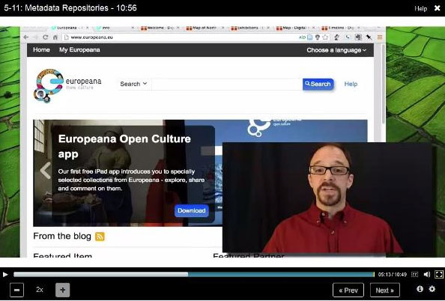Go to the next lecture with Next
Image resolution: width=445 pixels, height=301 pixels.
click(385, 290)
